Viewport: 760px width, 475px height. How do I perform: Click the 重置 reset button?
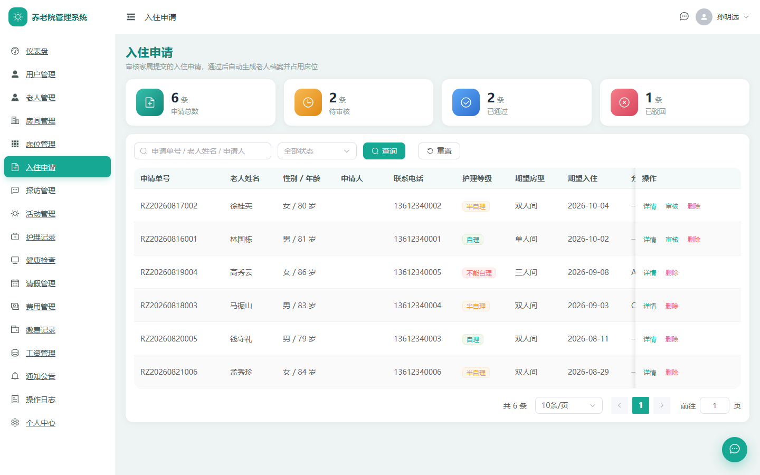[x=439, y=151]
